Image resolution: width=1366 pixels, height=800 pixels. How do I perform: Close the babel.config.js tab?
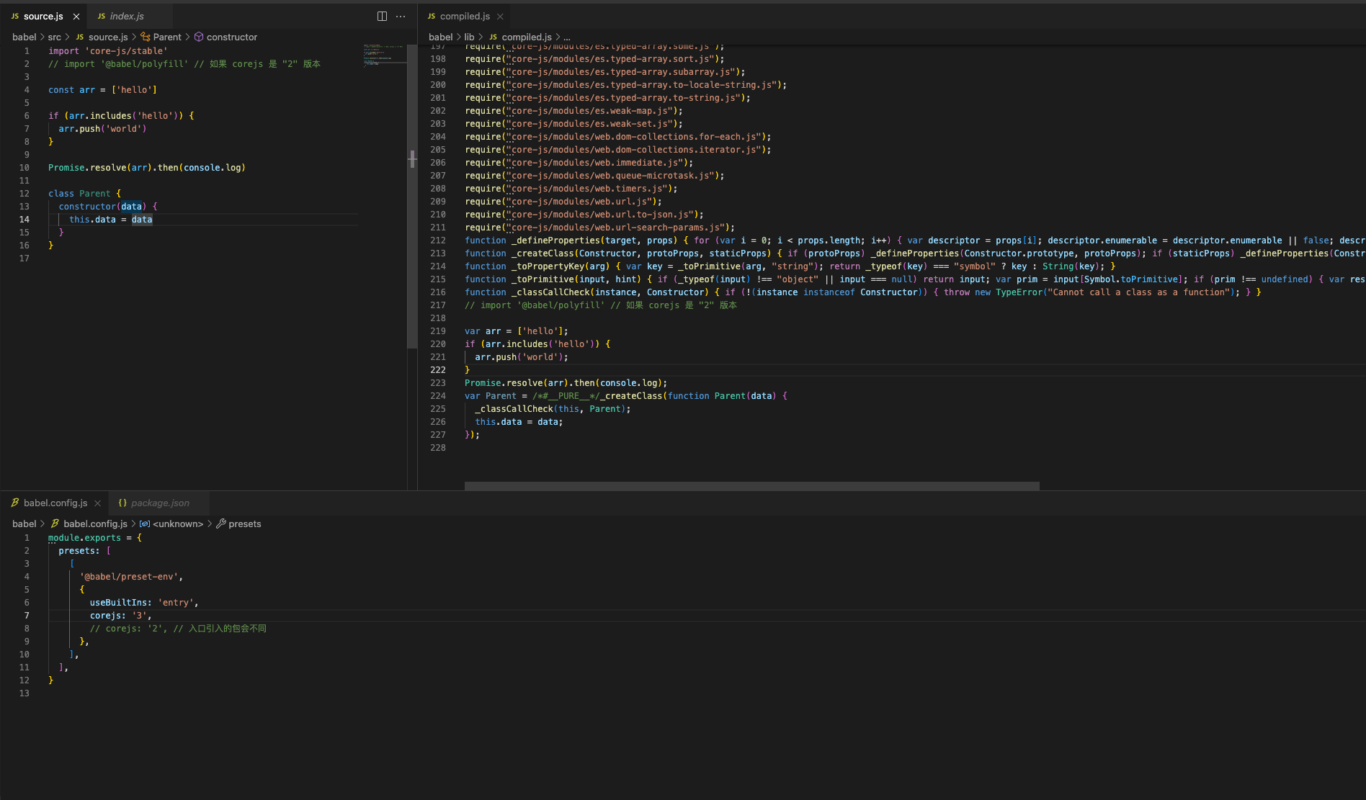point(97,503)
